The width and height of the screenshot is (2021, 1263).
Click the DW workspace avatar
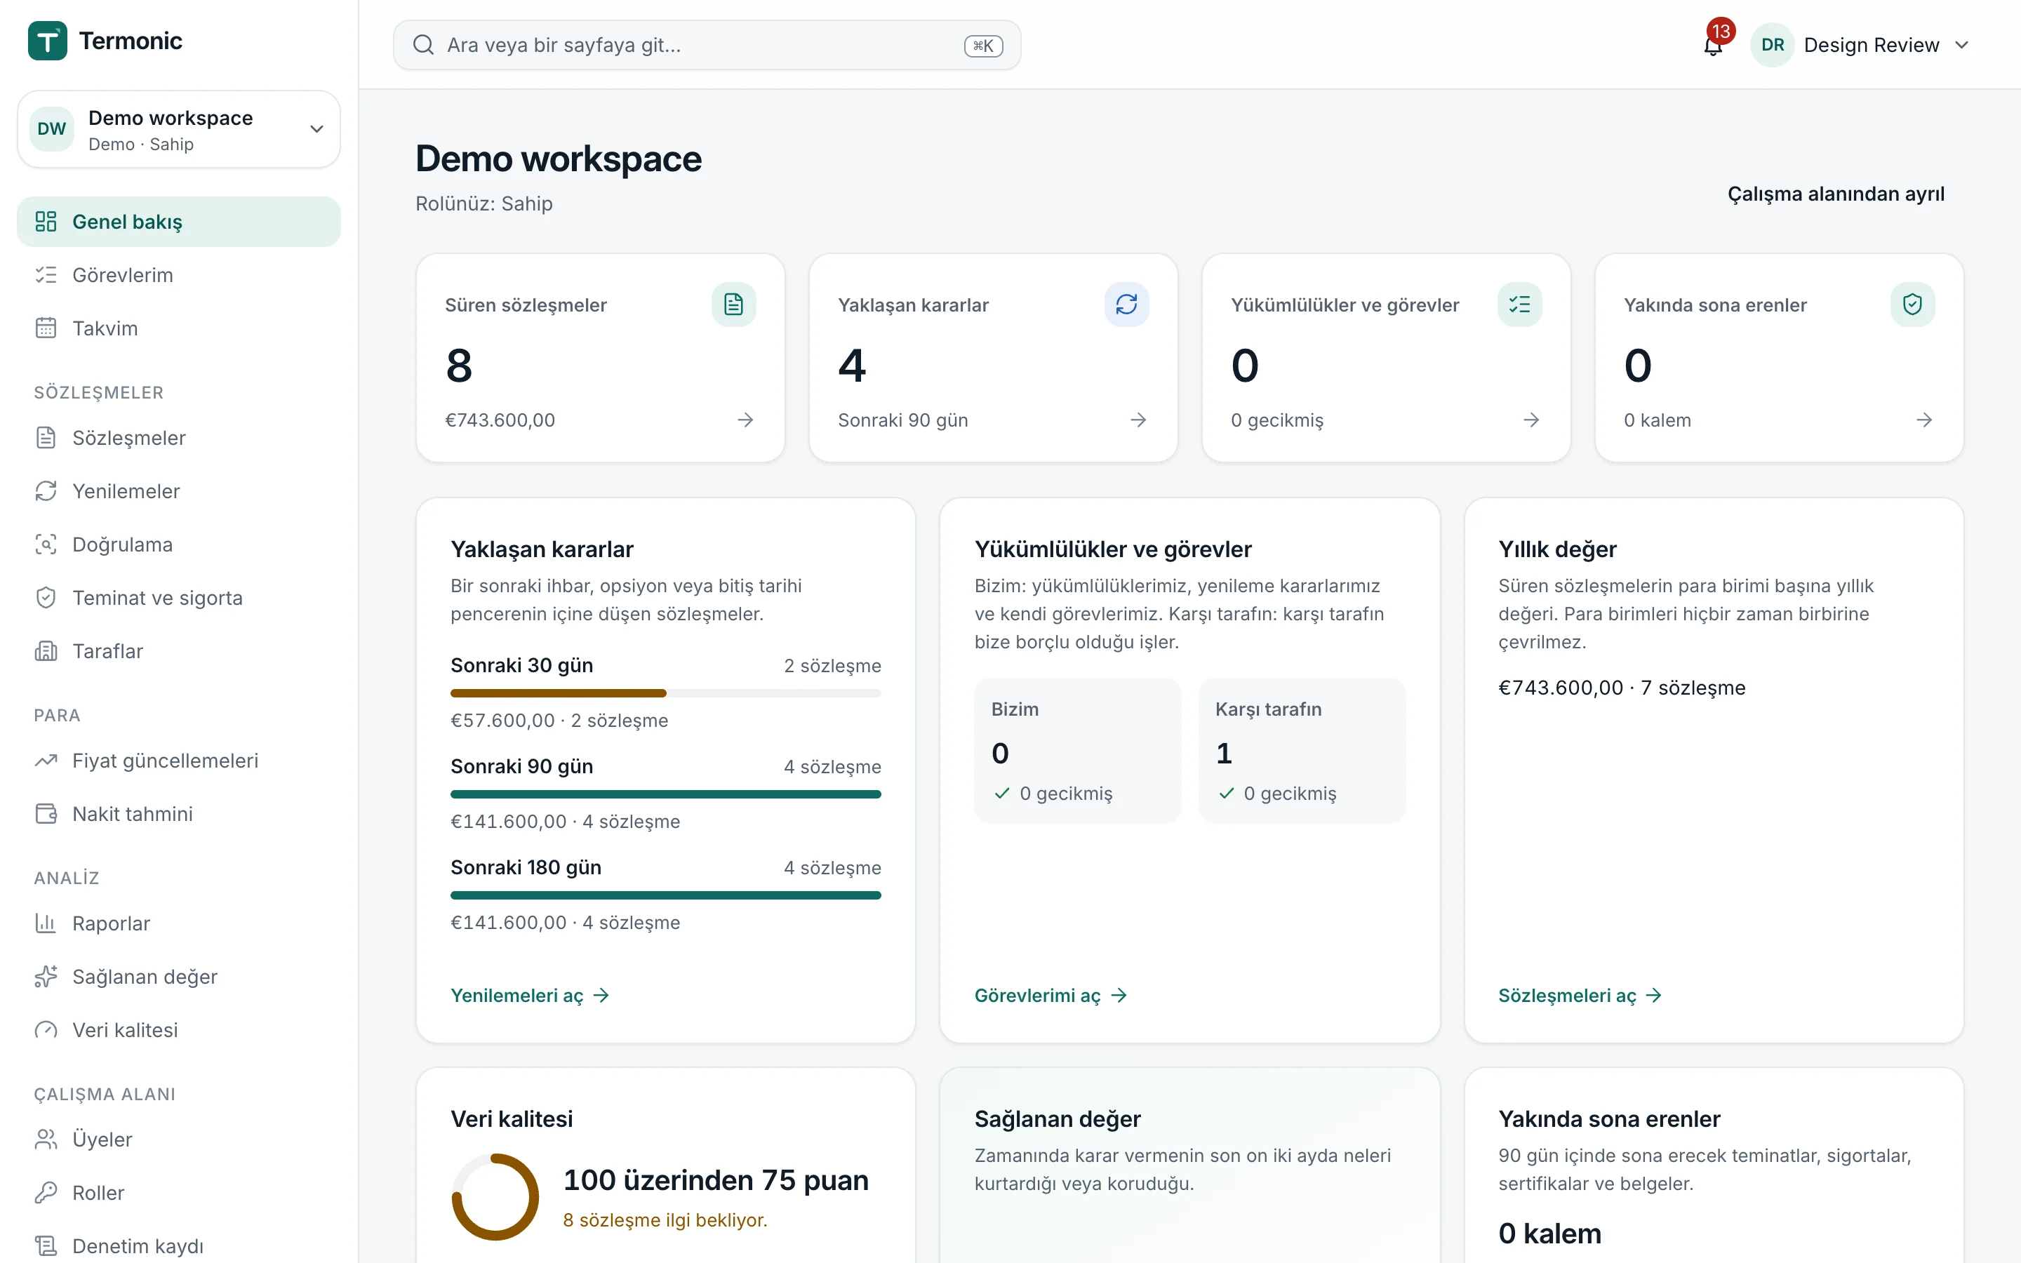[x=52, y=128]
